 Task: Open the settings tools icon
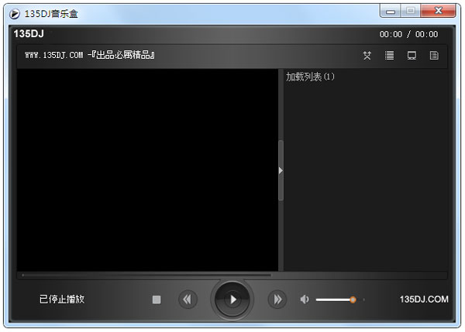point(367,56)
